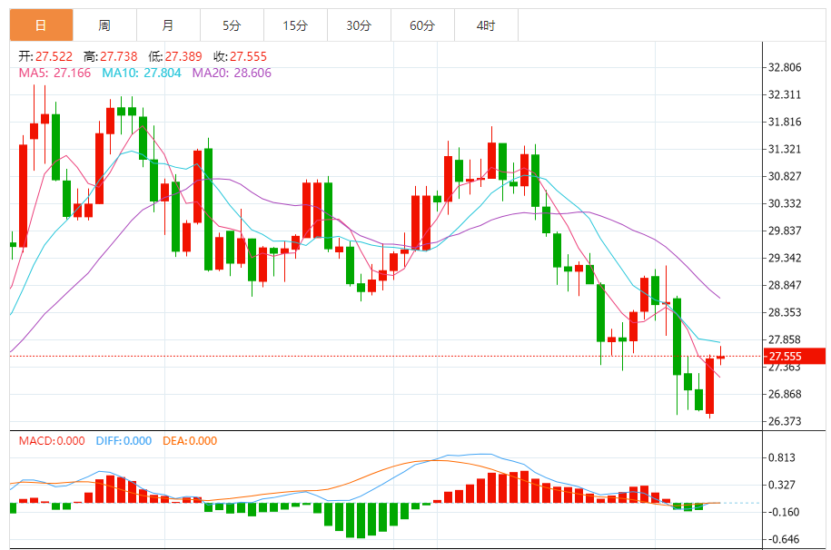Open the 5分 interval tab
The image size is (831, 550).
click(232, 25)
